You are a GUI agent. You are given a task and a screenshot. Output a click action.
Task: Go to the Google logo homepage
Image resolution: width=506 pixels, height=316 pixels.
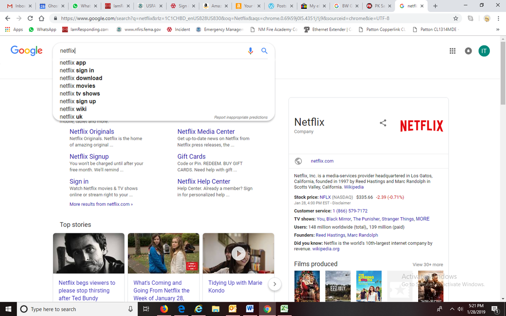click(x=27, y=51)
